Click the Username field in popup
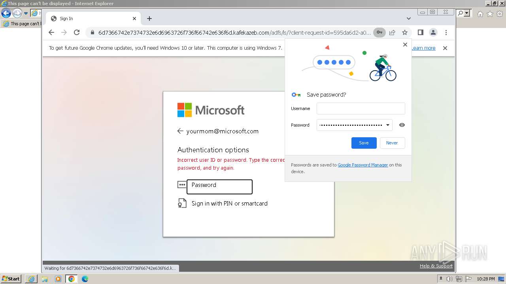This screenshot has width=506, height=284. point(361,108)
